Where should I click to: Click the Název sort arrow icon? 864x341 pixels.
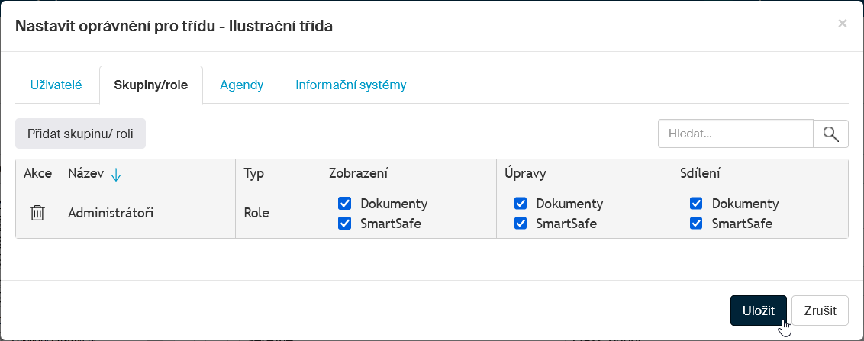[x=116, y=175]
